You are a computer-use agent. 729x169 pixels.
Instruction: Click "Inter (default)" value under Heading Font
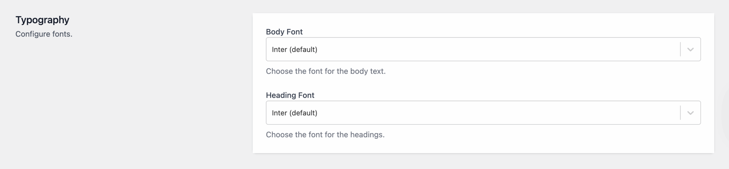coord(294,113)
